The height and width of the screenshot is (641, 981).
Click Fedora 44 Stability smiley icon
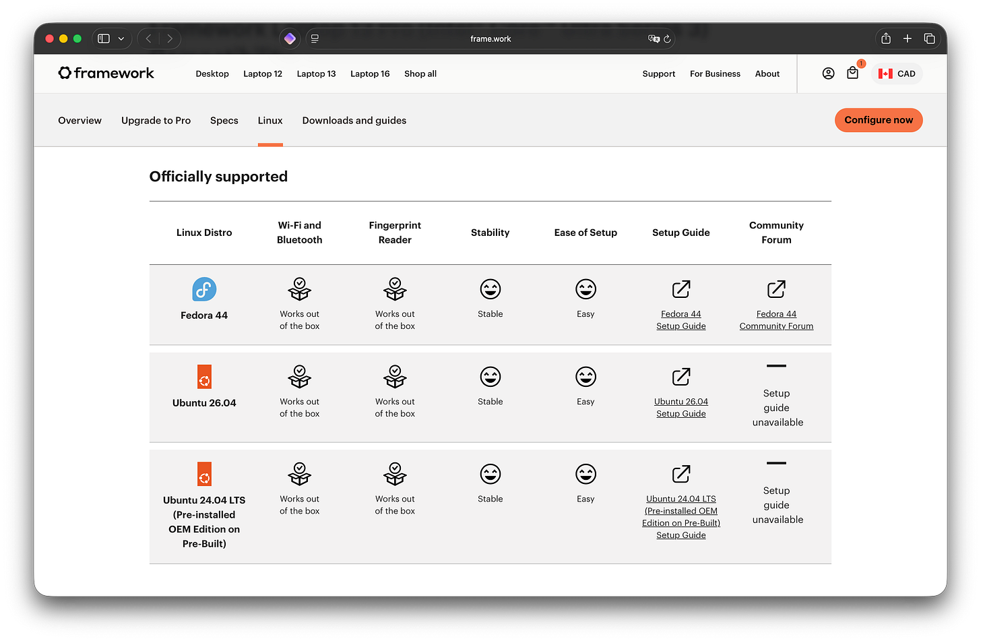(491, 289)
